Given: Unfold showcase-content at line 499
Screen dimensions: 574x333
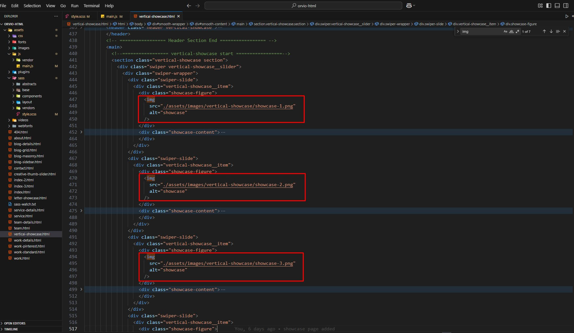Looking at the screenshot, I should [81, 289].
